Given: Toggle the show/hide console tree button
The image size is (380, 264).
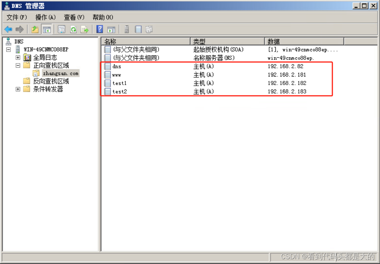Looking at the screenshot, I should tap(47, 29).
